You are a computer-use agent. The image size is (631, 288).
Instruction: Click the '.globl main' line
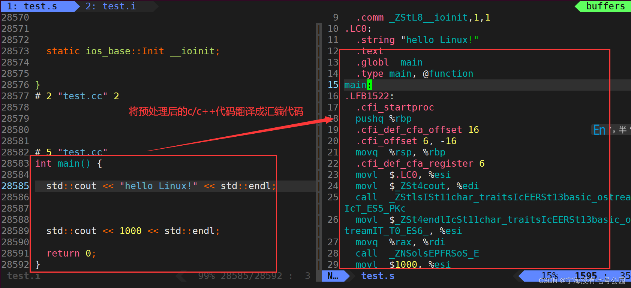tap(389, 63)
